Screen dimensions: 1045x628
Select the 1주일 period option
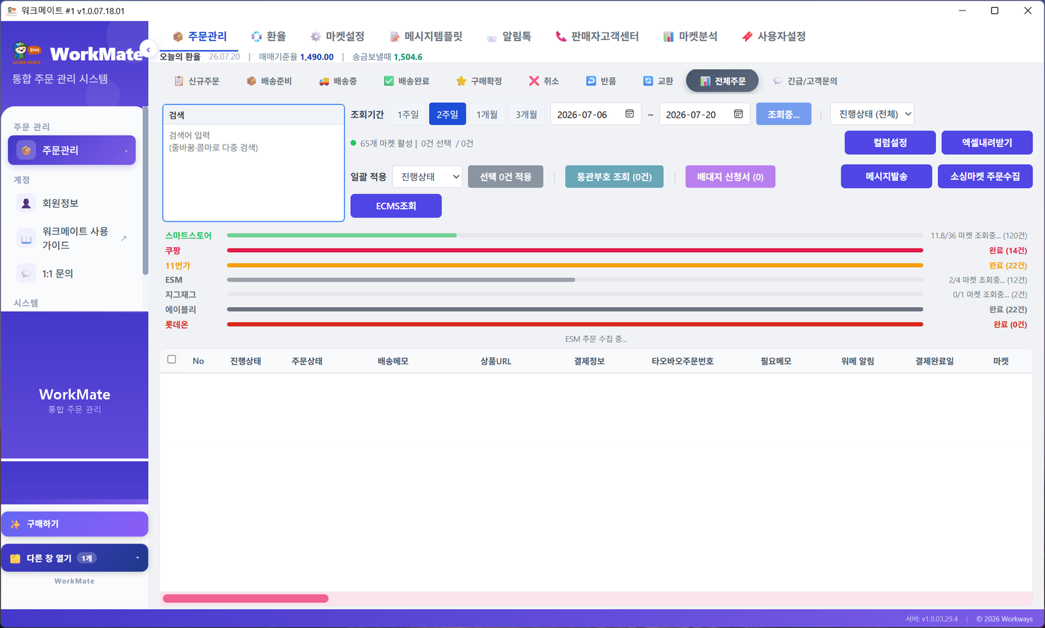[x=408, y=114]
